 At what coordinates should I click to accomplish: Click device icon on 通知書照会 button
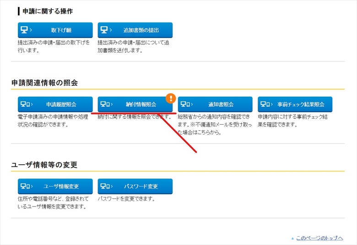coord(185,104)
